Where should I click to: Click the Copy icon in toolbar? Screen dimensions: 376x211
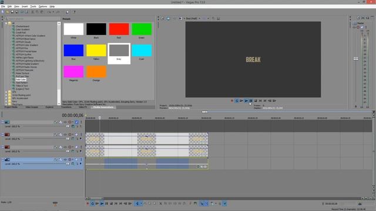38,12
